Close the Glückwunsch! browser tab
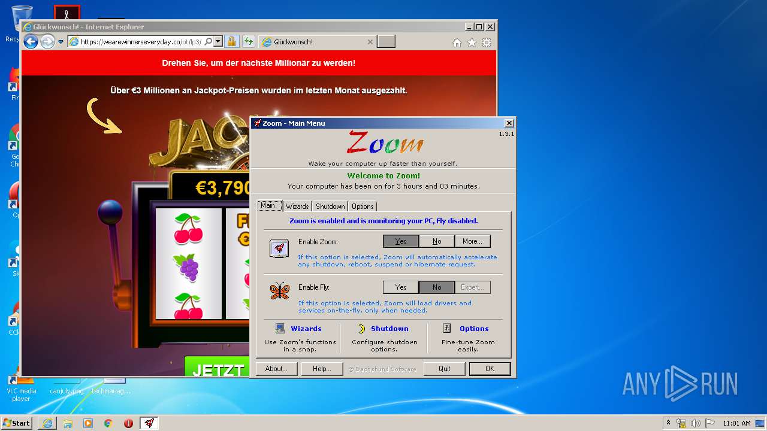 (370, 42)
